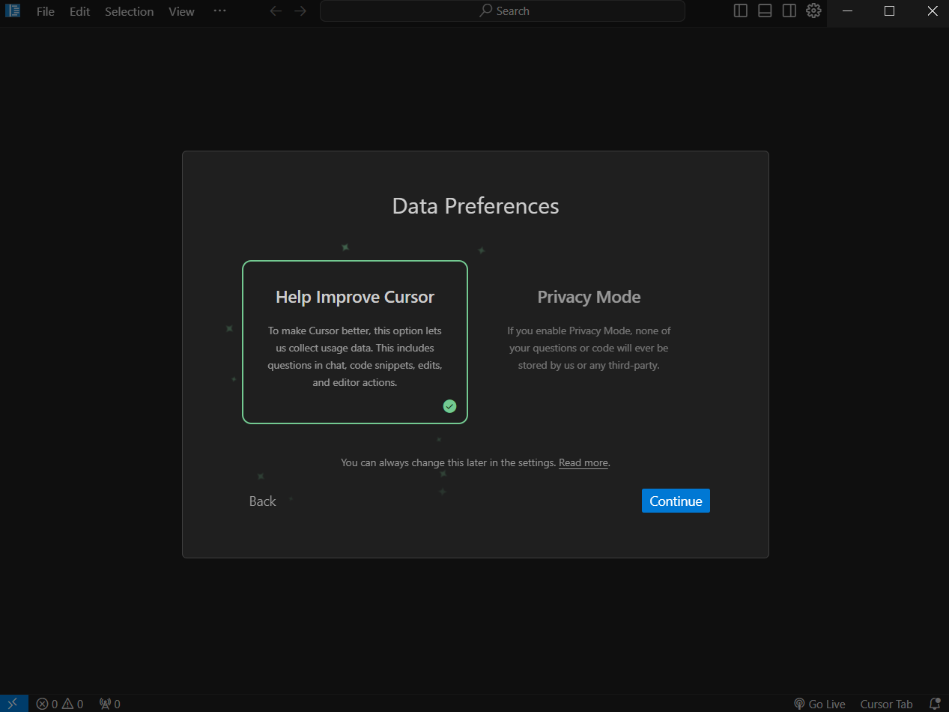Screen dimensions: 949x712
Task: Open the File menu
Action: 46,11
